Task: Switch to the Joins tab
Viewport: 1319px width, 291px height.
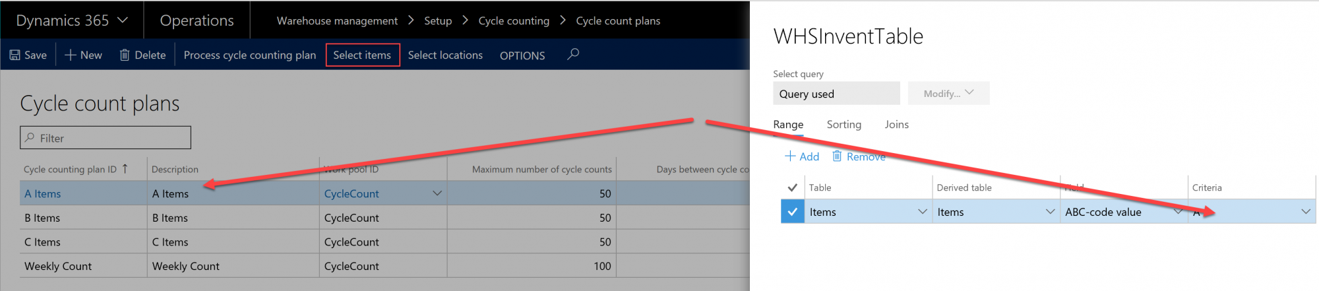Action: (897, 125)
